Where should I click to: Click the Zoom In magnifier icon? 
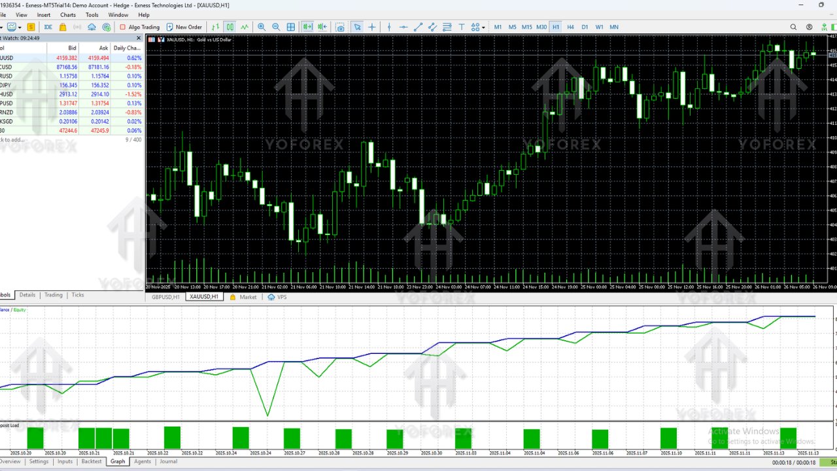[262, 27]
